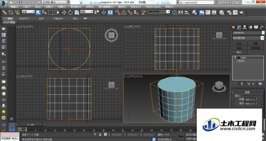Open the 3ds Max application menu logo
The height and width of the screenshot is (141, 266).
pos(4,3)
